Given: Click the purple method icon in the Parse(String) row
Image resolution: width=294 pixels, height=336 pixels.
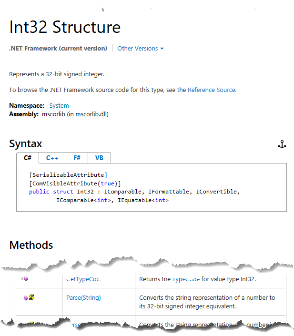Looking at the screenshot, I should (x=24, y=298).
